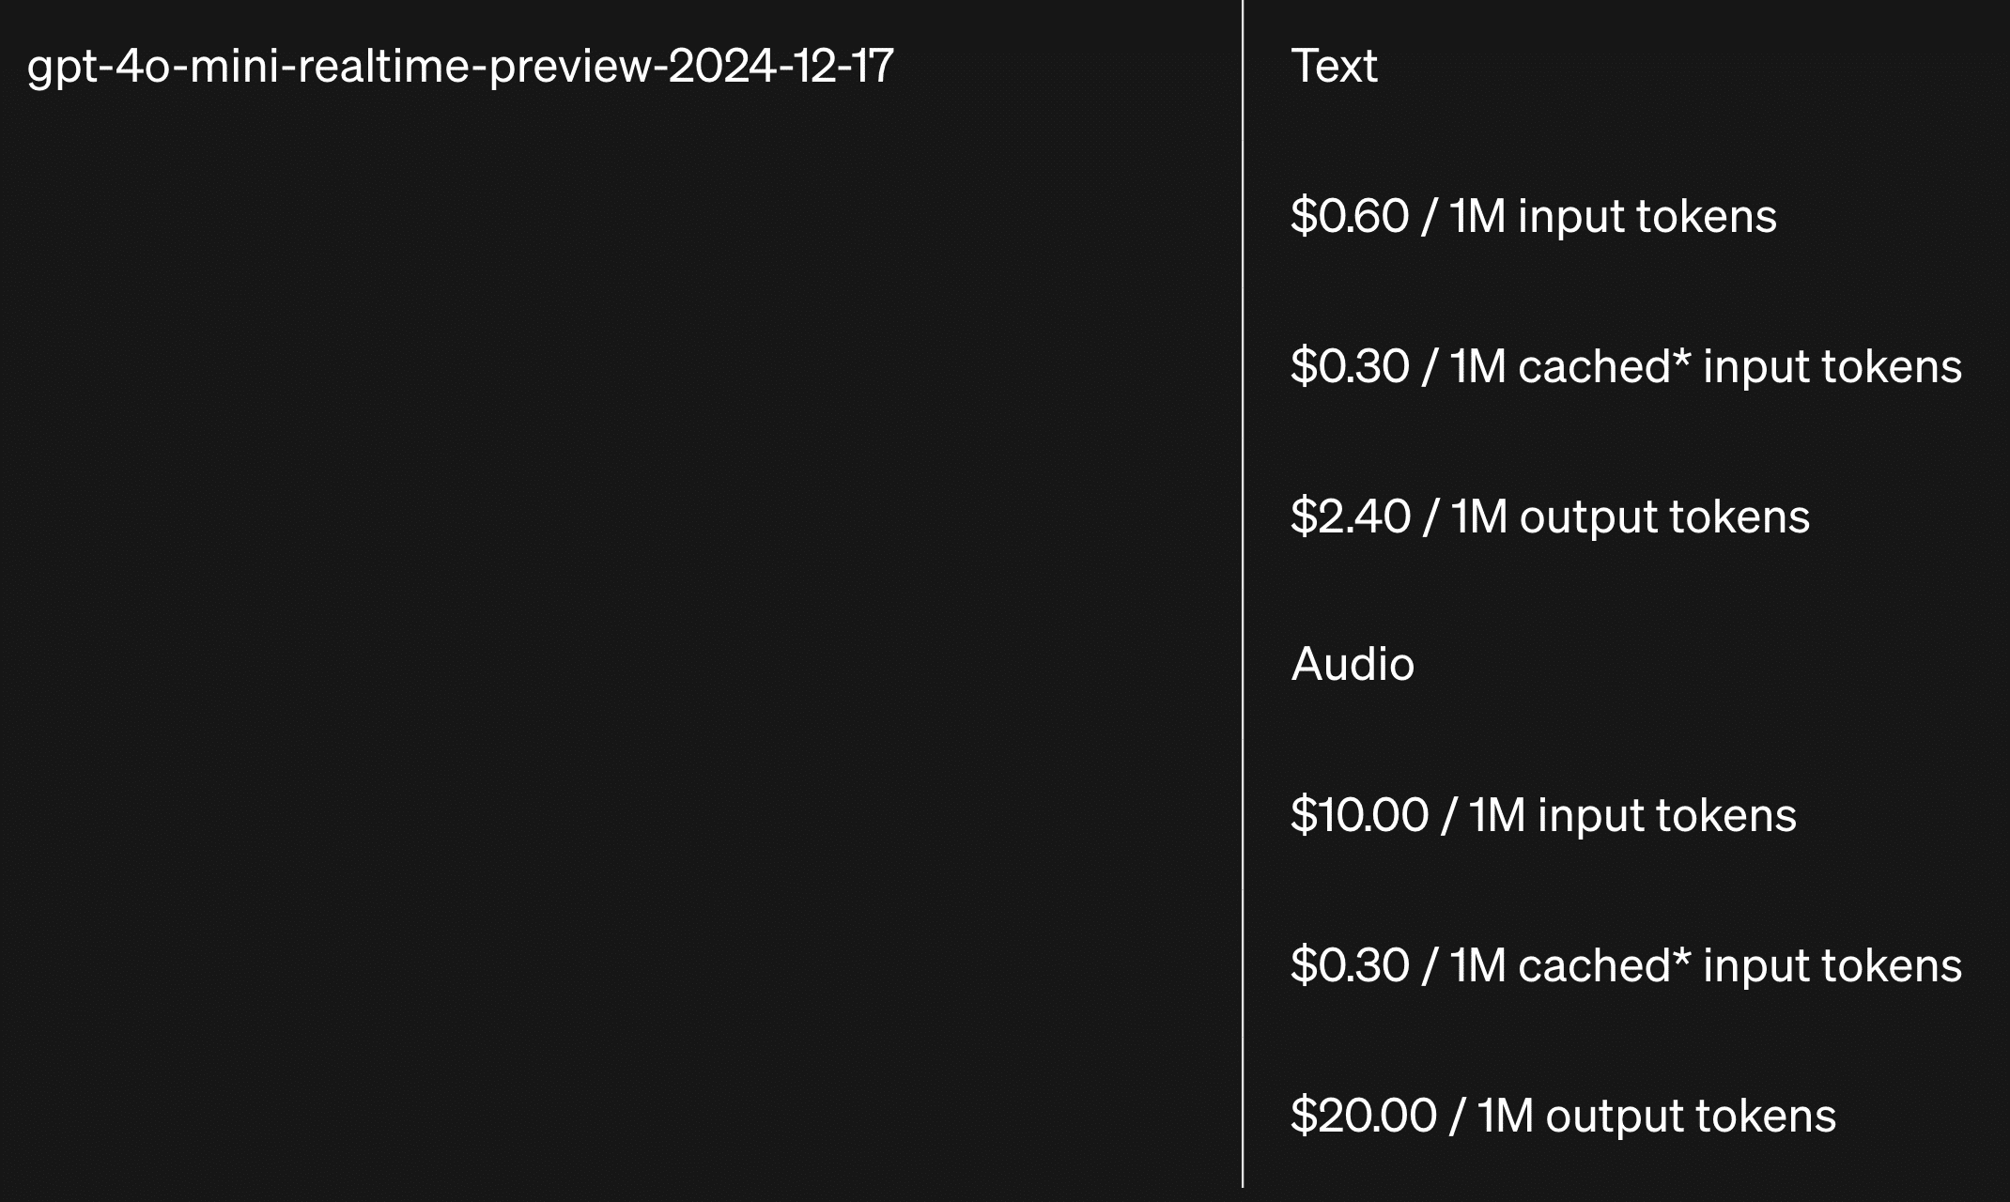
Task: Select the Audio section heading
Action: point(1352,665)
